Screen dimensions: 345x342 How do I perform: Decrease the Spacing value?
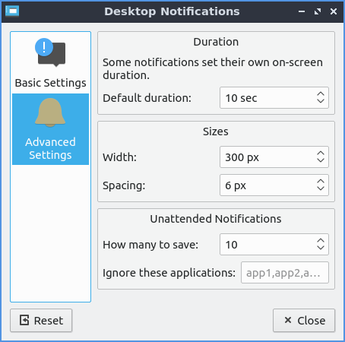tap(321, 188)
